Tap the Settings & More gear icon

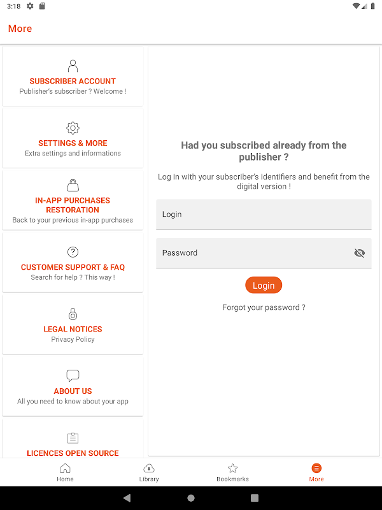[73, 128]
